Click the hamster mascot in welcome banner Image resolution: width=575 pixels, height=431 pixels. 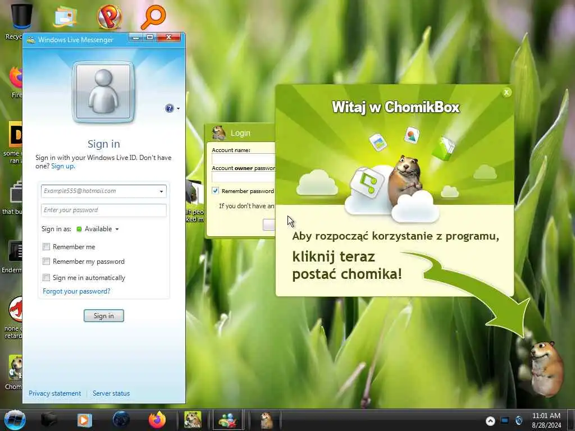[405, 180]
